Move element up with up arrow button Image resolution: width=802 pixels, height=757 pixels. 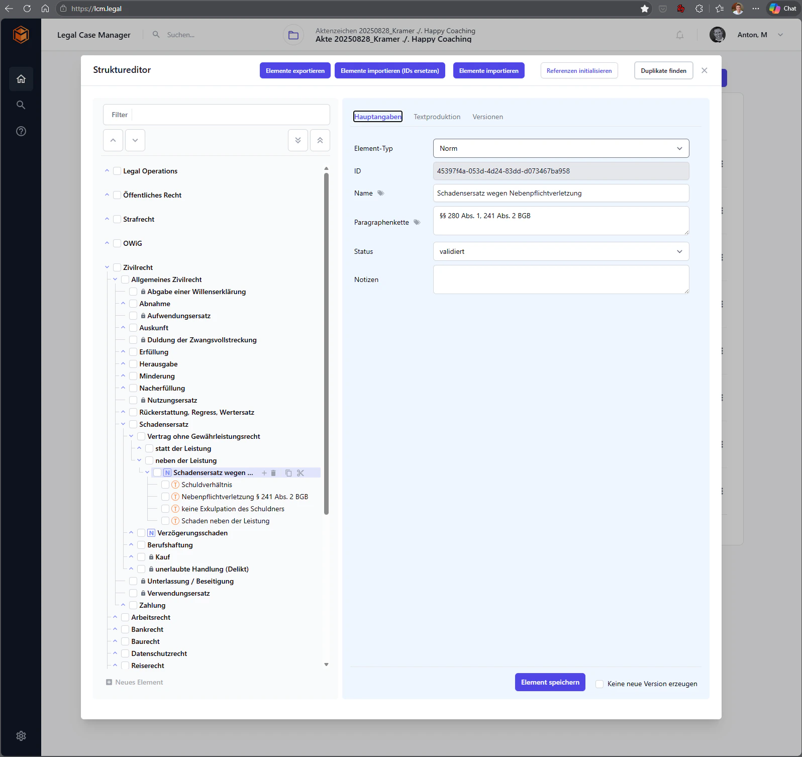click(x=113, y=140)
